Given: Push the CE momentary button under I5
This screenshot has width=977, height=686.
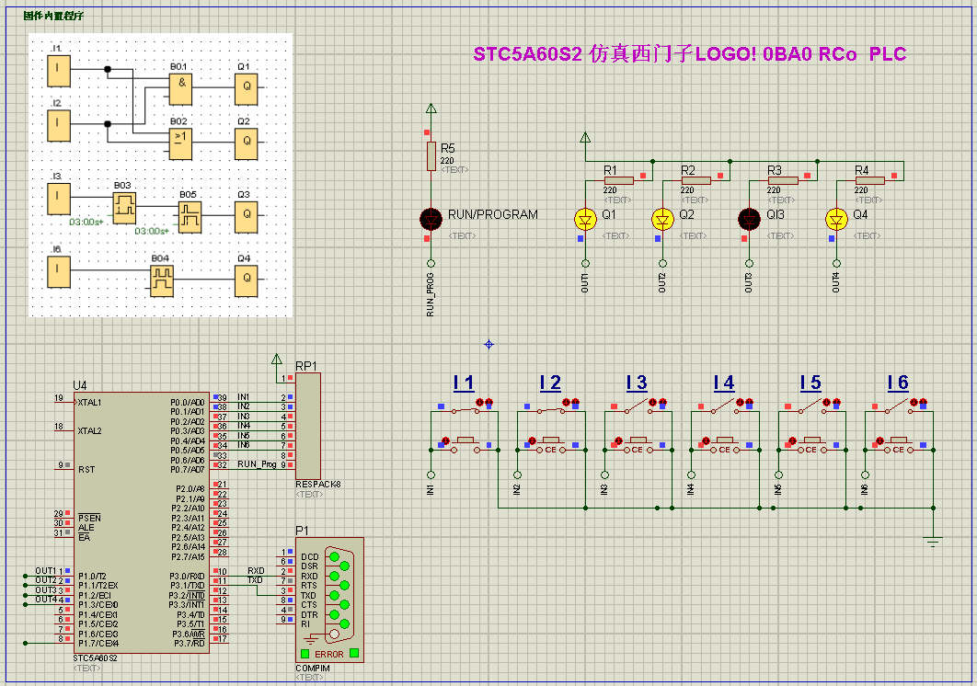Looking at the screenshot, I should [x=812, y=445].
